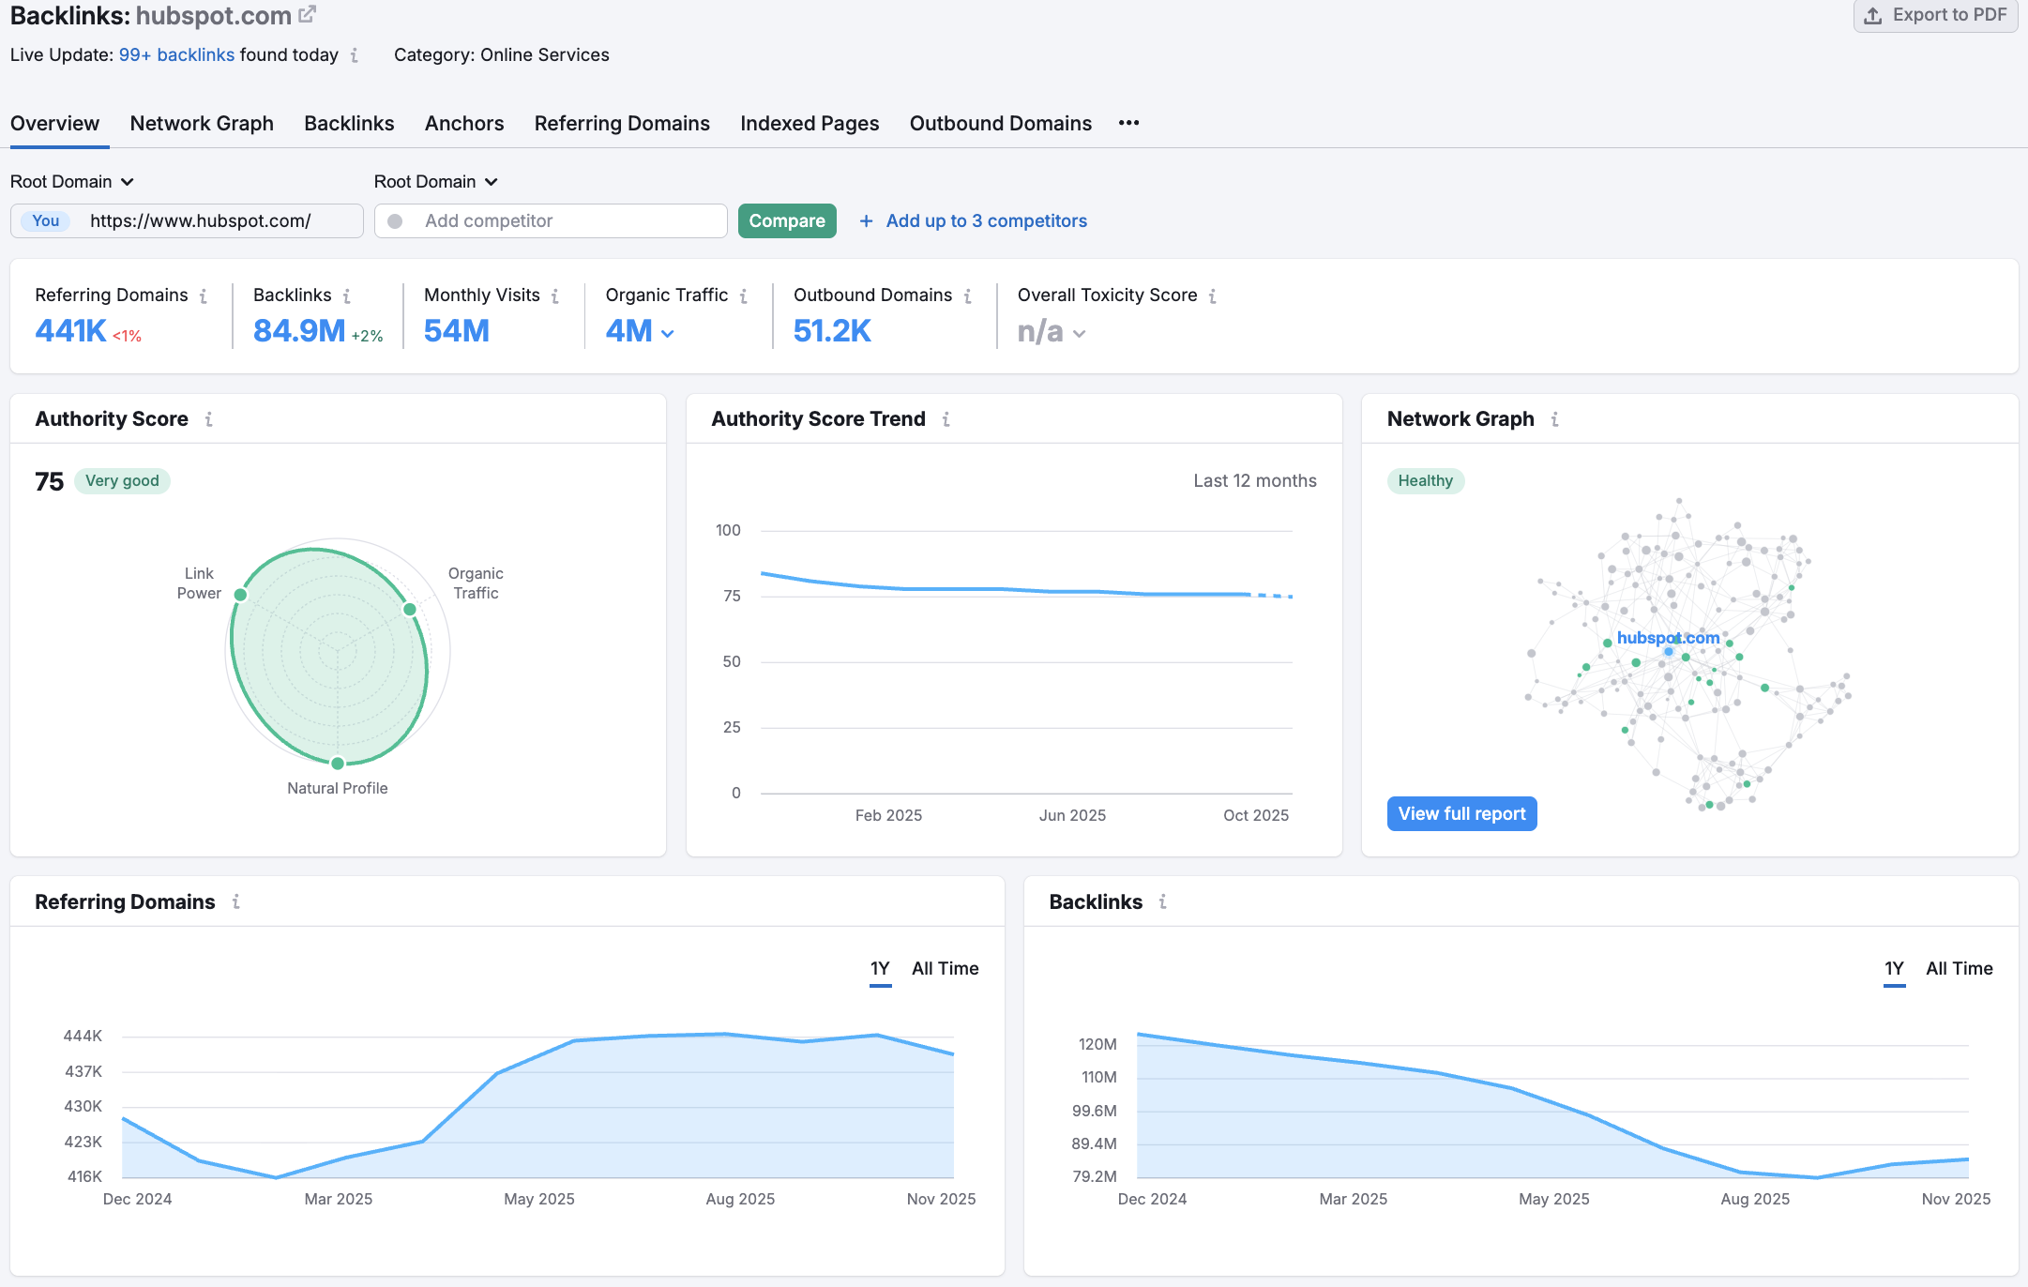Click View full report button

tap(1461, 813)
